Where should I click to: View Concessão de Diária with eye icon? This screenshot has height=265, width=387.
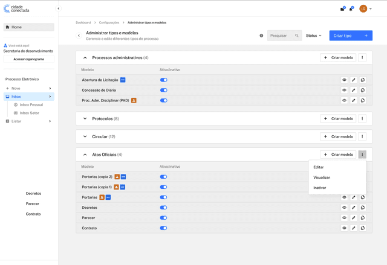tap(344, 90)
